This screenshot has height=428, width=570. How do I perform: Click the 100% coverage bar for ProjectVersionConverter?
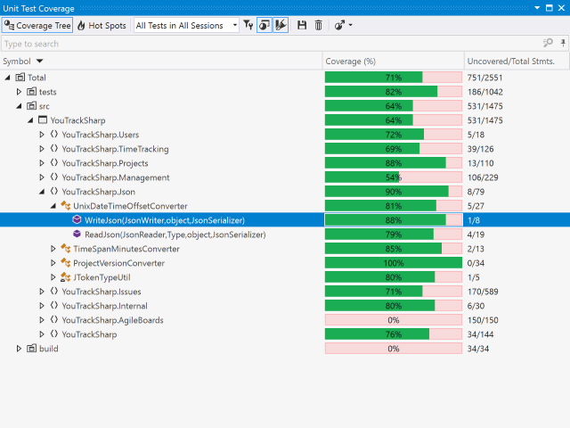point(393,263)
